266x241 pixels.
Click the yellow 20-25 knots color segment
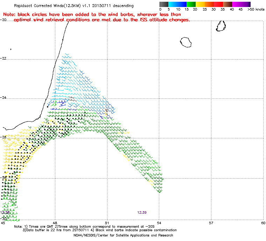(x=200, y=4)
